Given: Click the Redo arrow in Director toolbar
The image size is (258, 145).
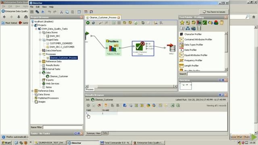Looking at the screenshot, I should tap(55, 12).
